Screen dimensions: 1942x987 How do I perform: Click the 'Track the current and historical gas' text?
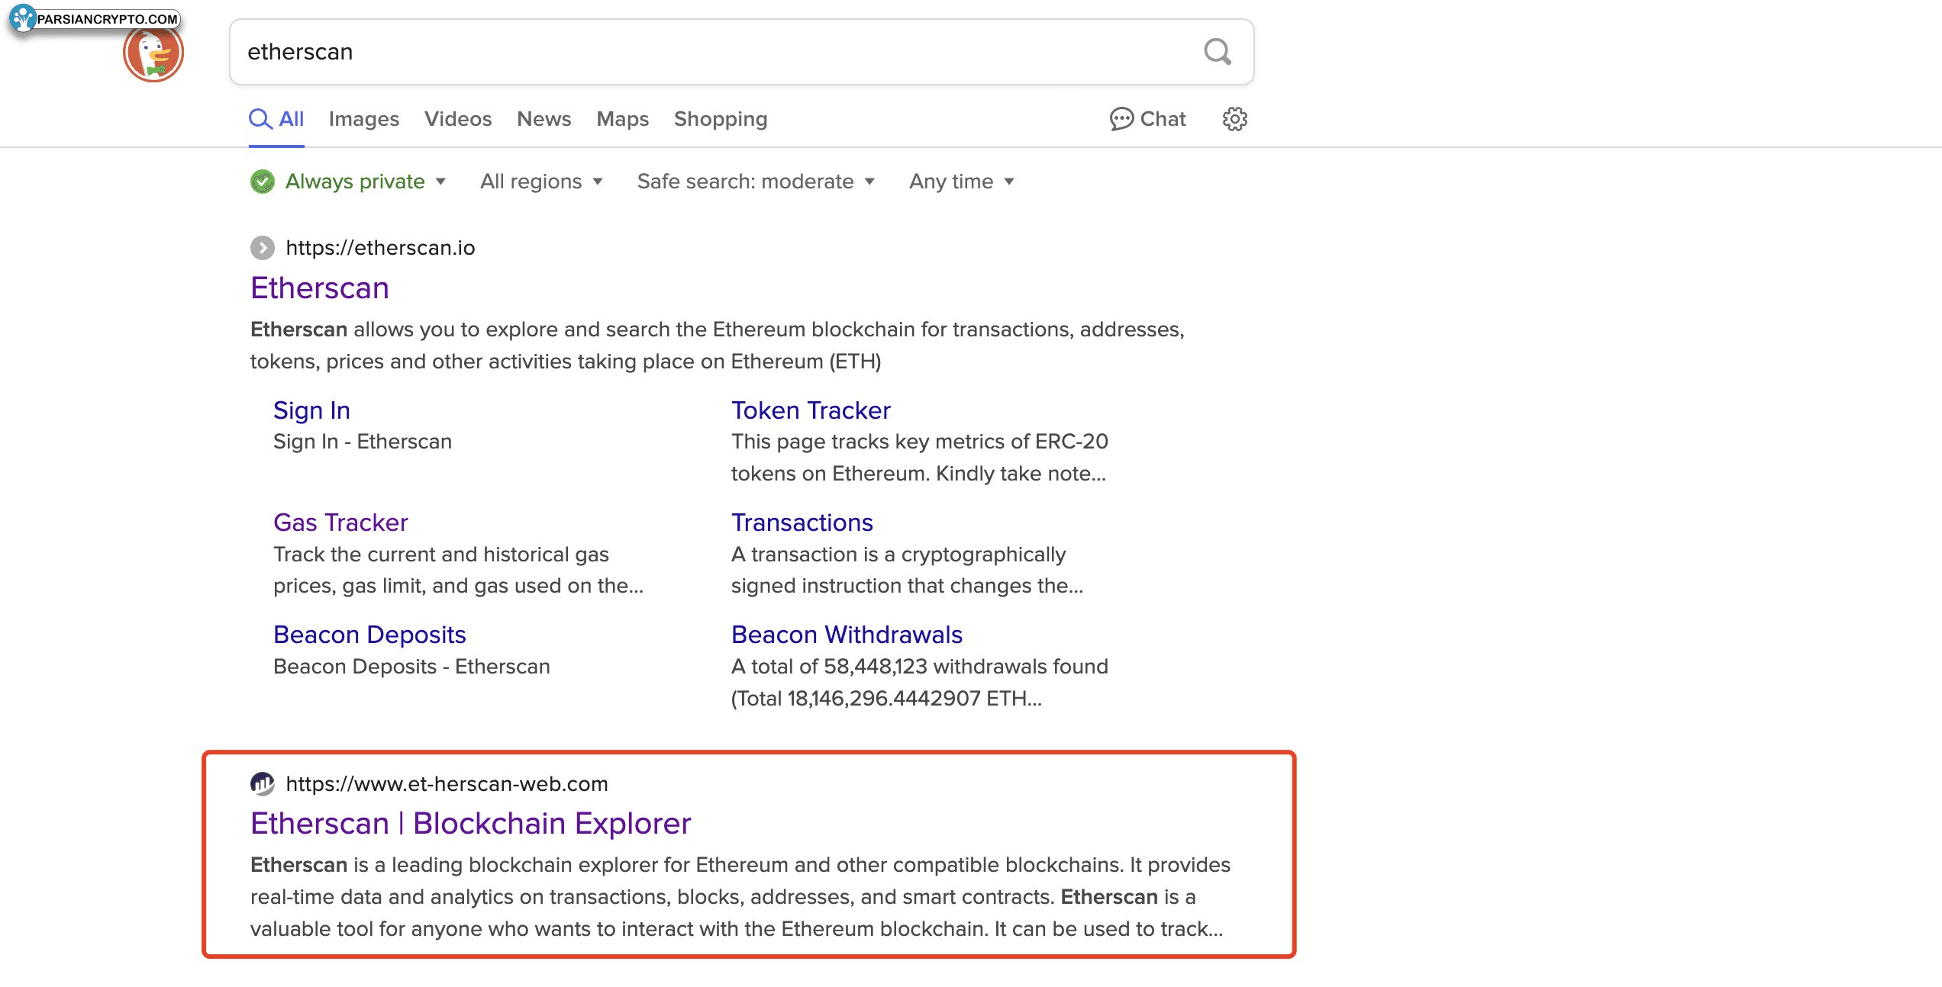(x=441, y=555)
